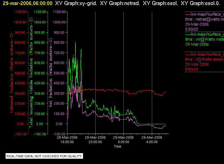
Task: Click the red axis value -100.00
Action: pyautogui.click(x=20, y=134)
